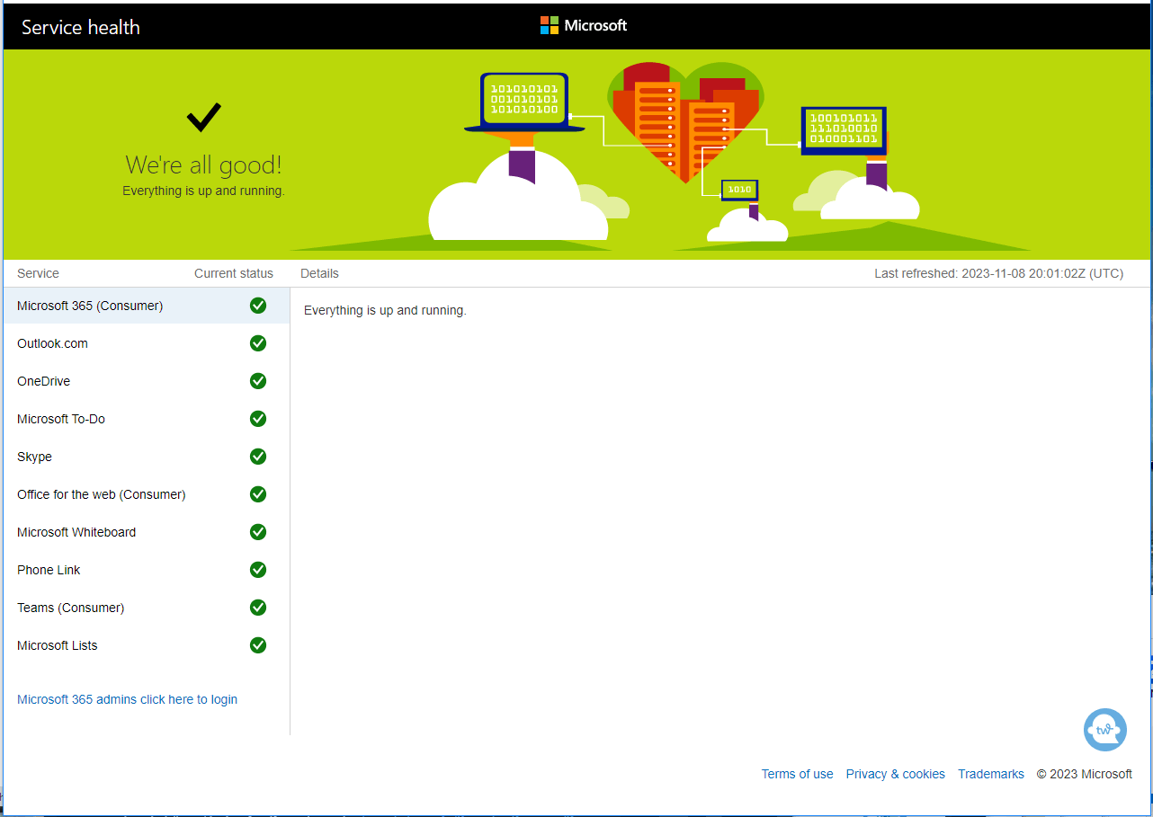Screen dimensions: 1153x817
Task: Select Phone Link service
Action: click(146, 570)
